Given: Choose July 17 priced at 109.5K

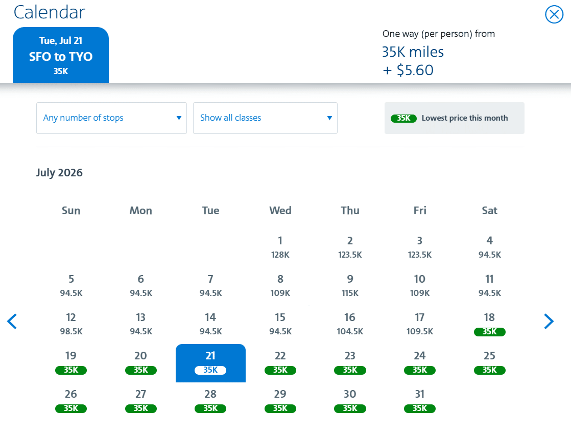Looking at the screenshot, I should click(419, 324).
